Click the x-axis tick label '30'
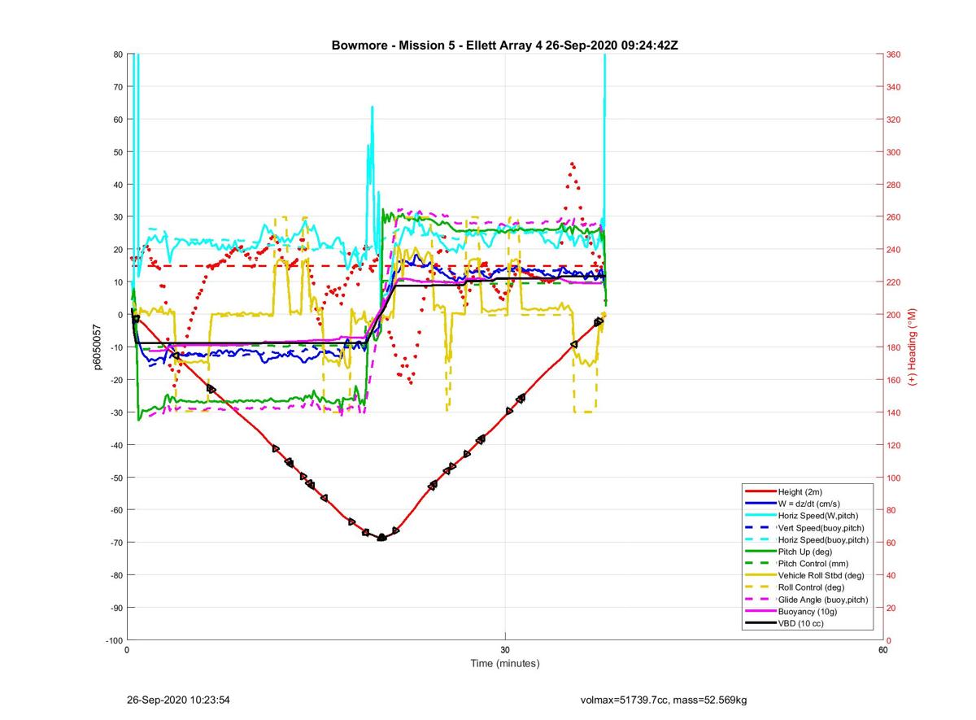This screenshot has width=976, height=720. point(505,650)
